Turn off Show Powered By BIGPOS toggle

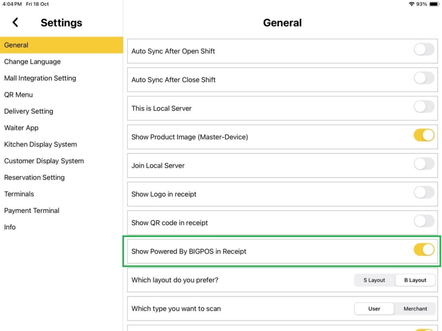coord(424,250)
